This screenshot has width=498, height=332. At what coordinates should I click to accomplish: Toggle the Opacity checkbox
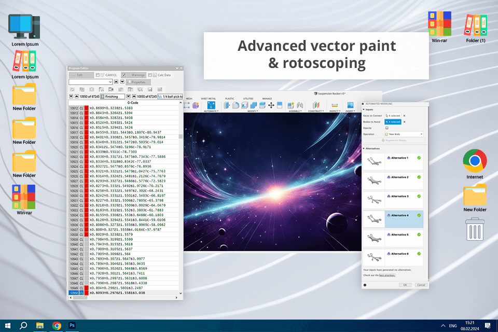tap(387, 128)
